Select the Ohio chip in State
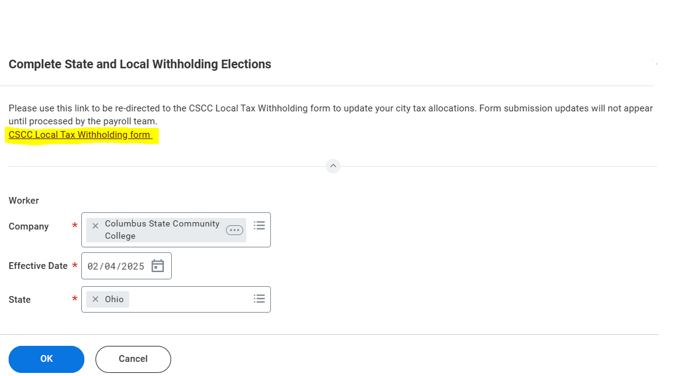This screenshot has width=697, height=376. click(115, 300)
